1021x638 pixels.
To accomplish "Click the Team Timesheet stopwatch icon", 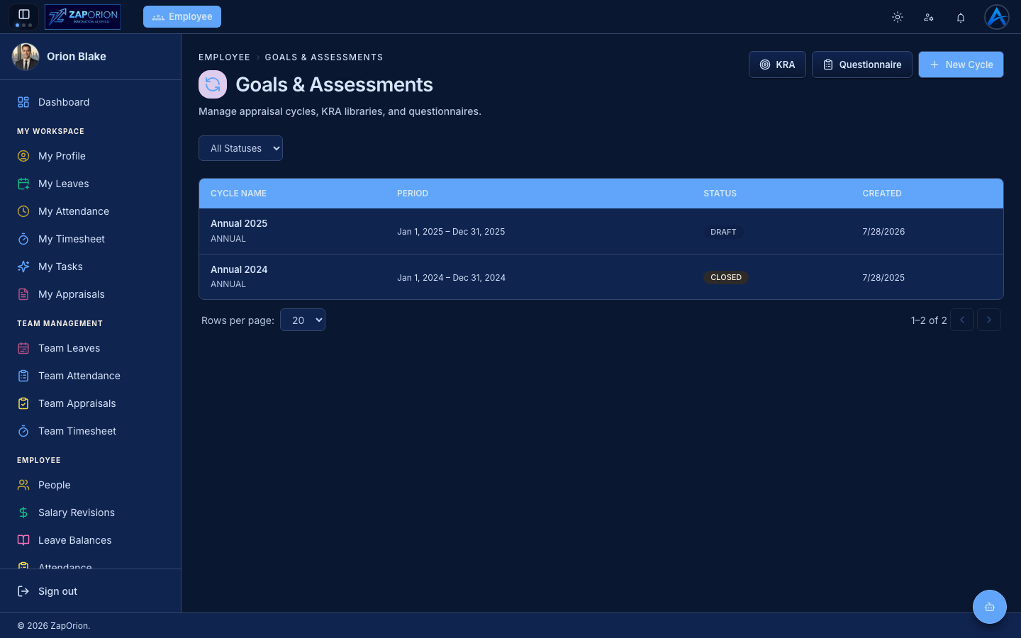I will click(23, 431).
